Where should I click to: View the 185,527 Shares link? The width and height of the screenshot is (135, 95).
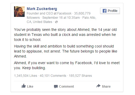[80, 76]
